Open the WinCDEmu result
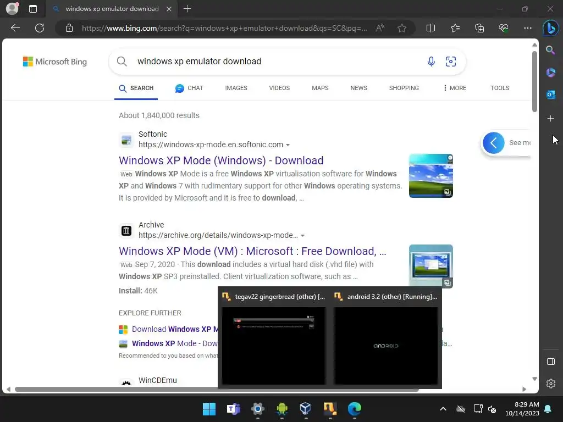This screenshot has width=563, height=422. pos(158,380)
